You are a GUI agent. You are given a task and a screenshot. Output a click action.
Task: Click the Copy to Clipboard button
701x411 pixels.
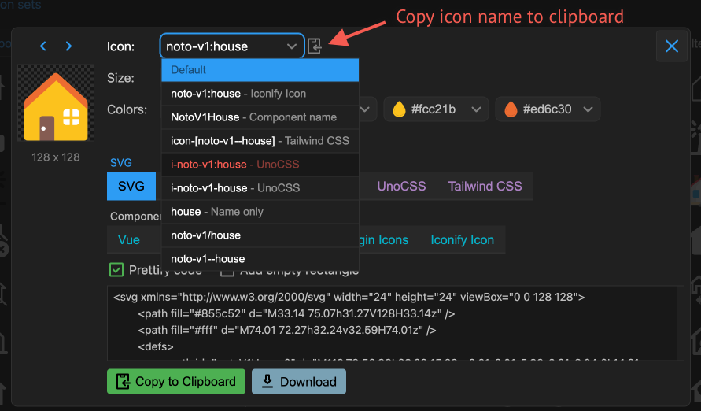[176, 382]
